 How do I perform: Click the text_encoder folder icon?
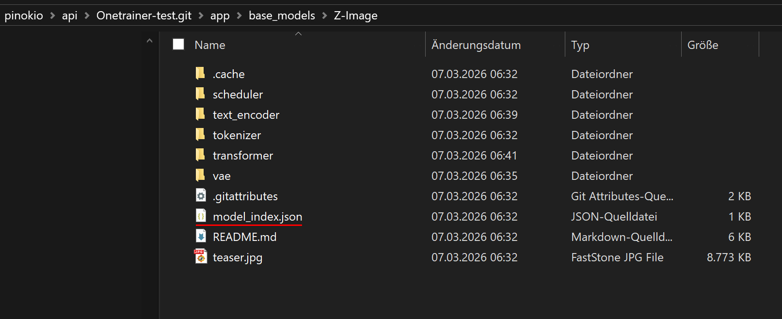pyautogui.click(x=200, y=114)
